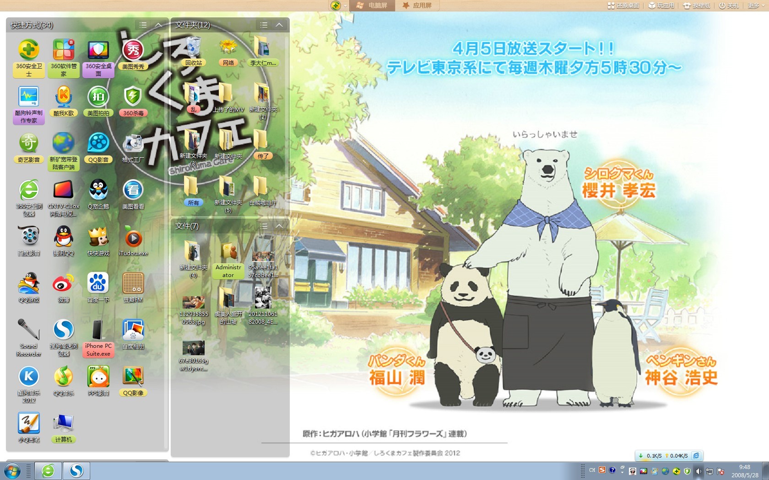Open list menu of 文件夹(12) panel

[264, 25]
